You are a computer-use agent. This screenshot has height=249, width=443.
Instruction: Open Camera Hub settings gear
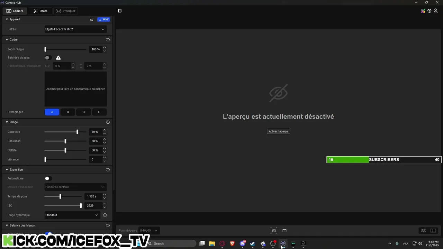tap(430, 11)
